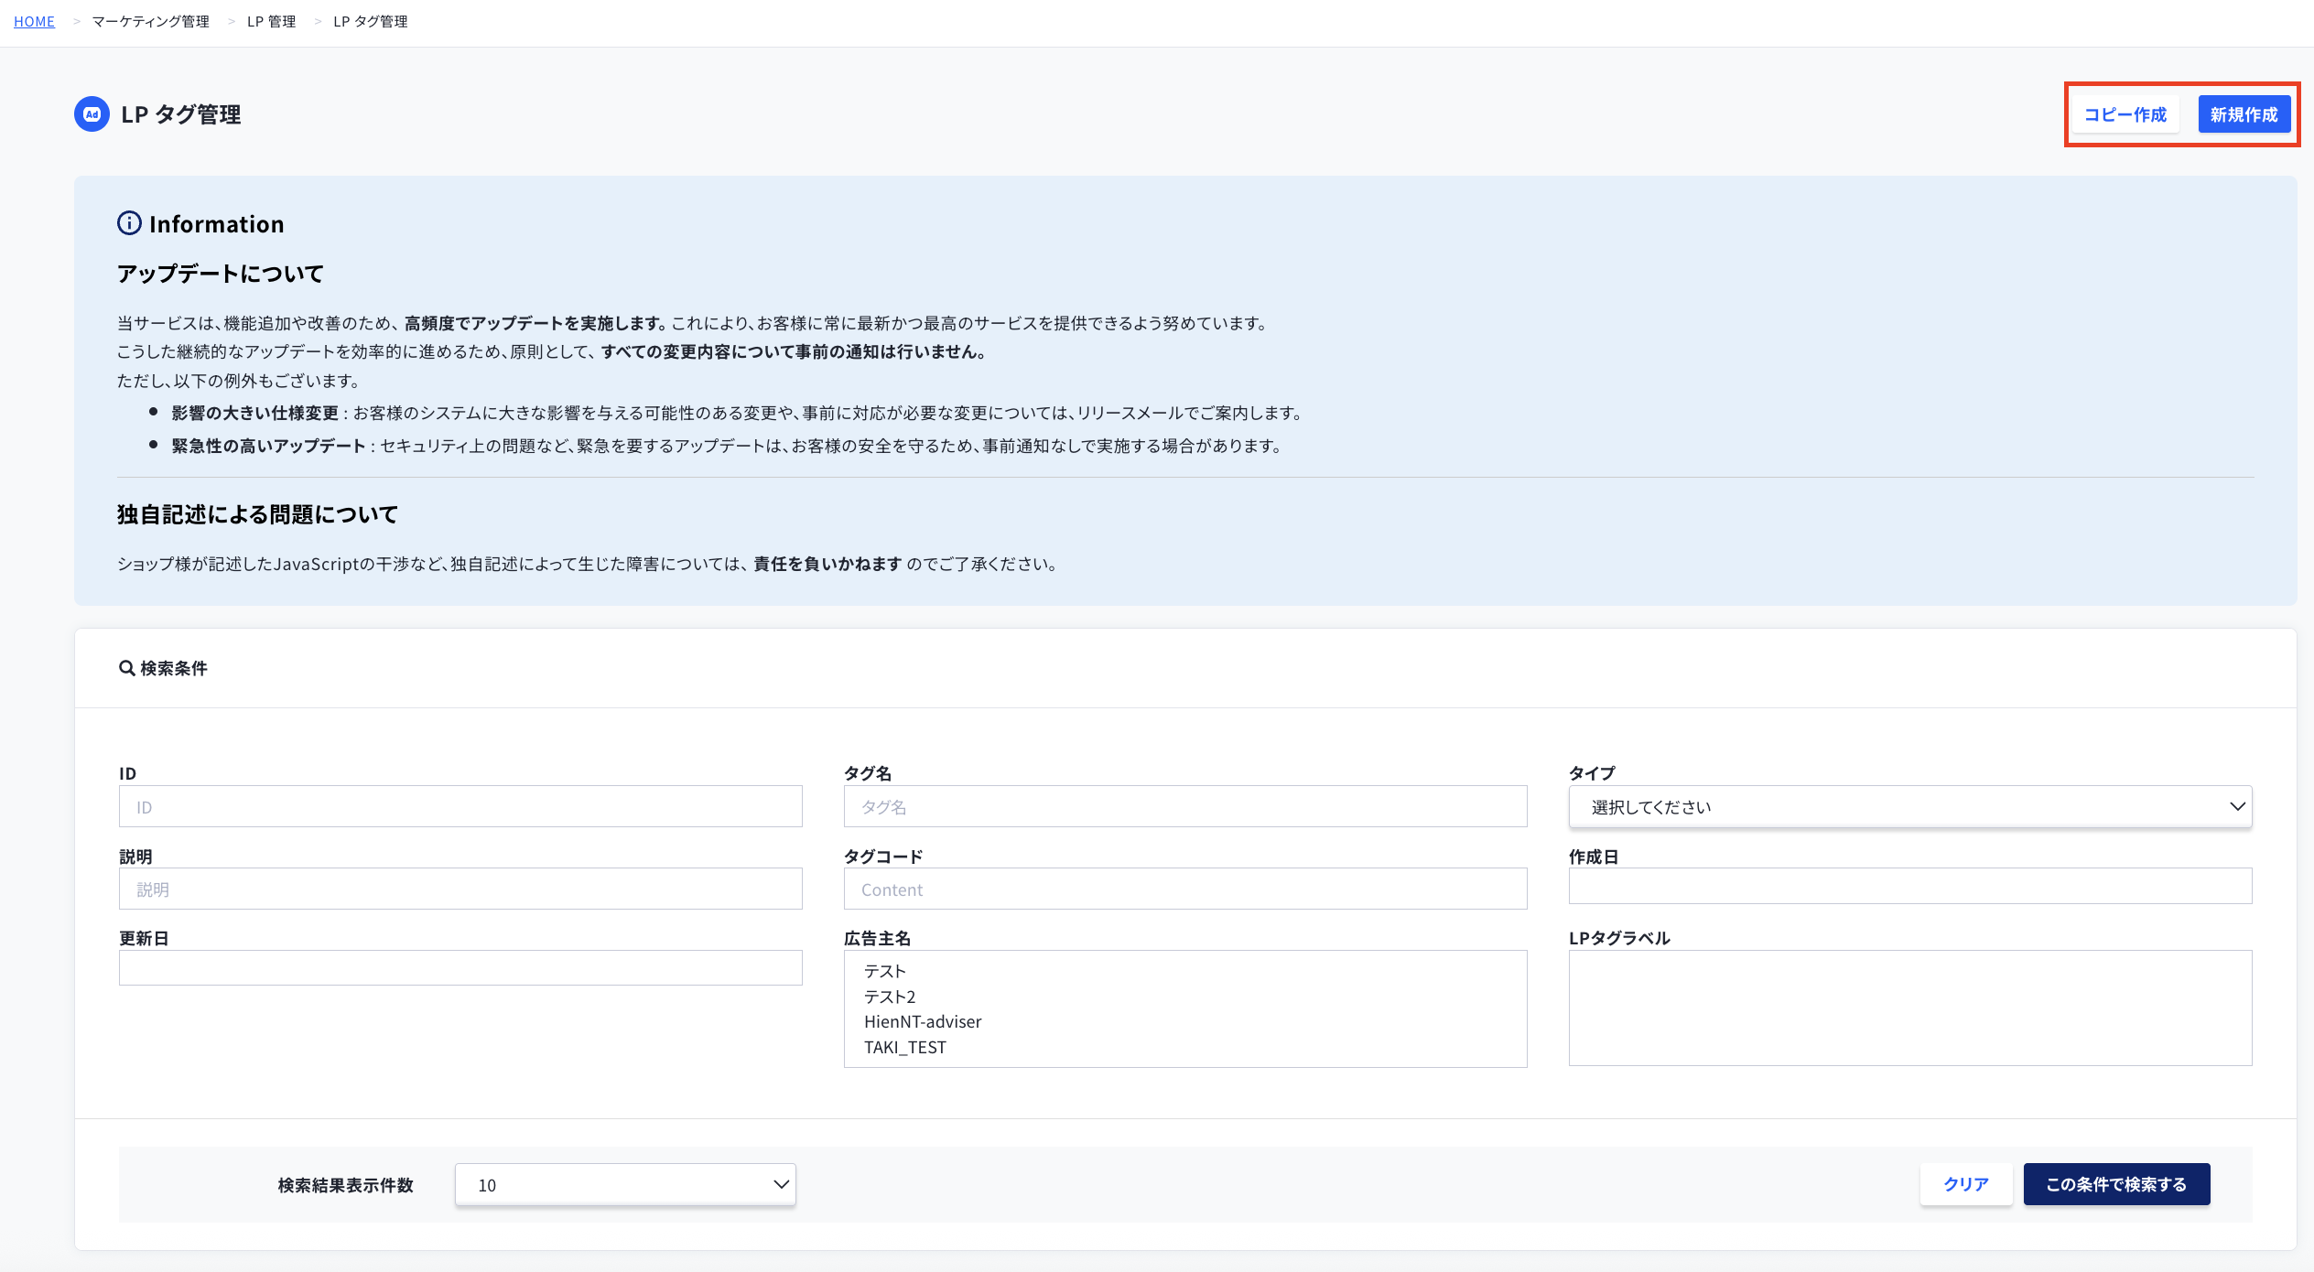Click the コピー作成 button
The image size is (2314, 1272).
tap(2125, 114)
